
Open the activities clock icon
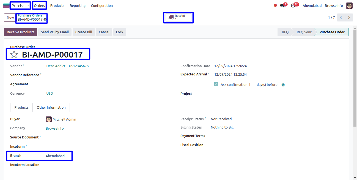point(293,6)
